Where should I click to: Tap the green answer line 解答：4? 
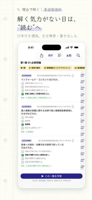pyautogui.click(x=36, y=98)
